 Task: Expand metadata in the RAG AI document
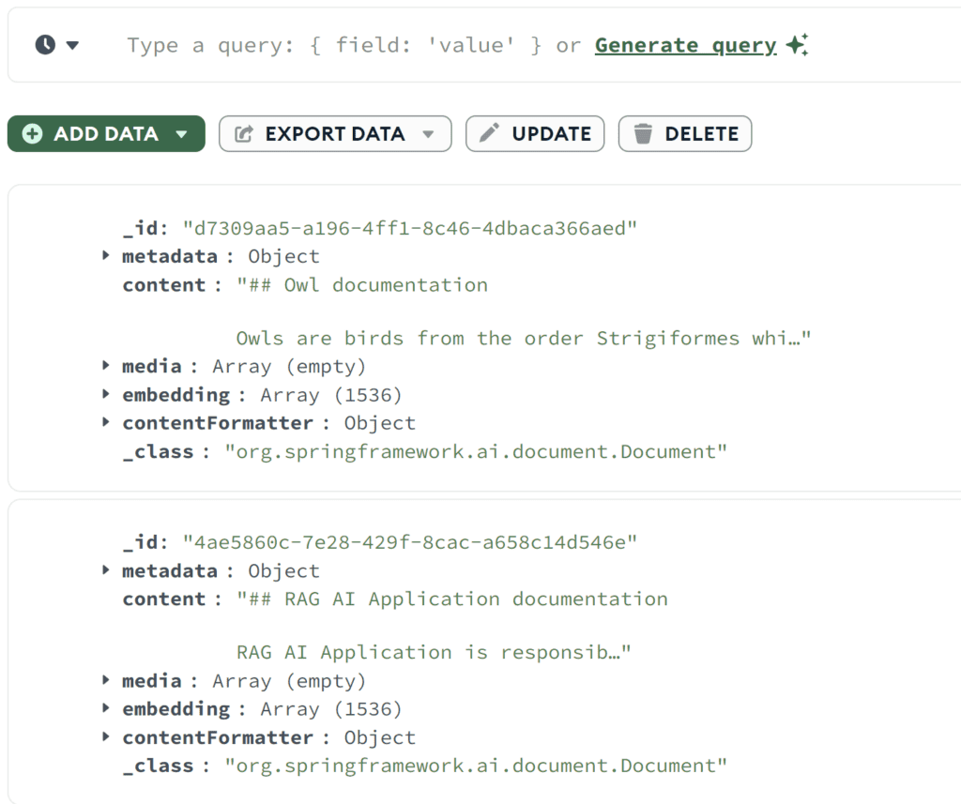(x=106, y=570)
